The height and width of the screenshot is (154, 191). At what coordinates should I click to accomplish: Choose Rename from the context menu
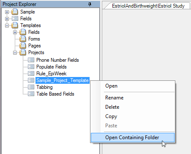tap(133, 98)
